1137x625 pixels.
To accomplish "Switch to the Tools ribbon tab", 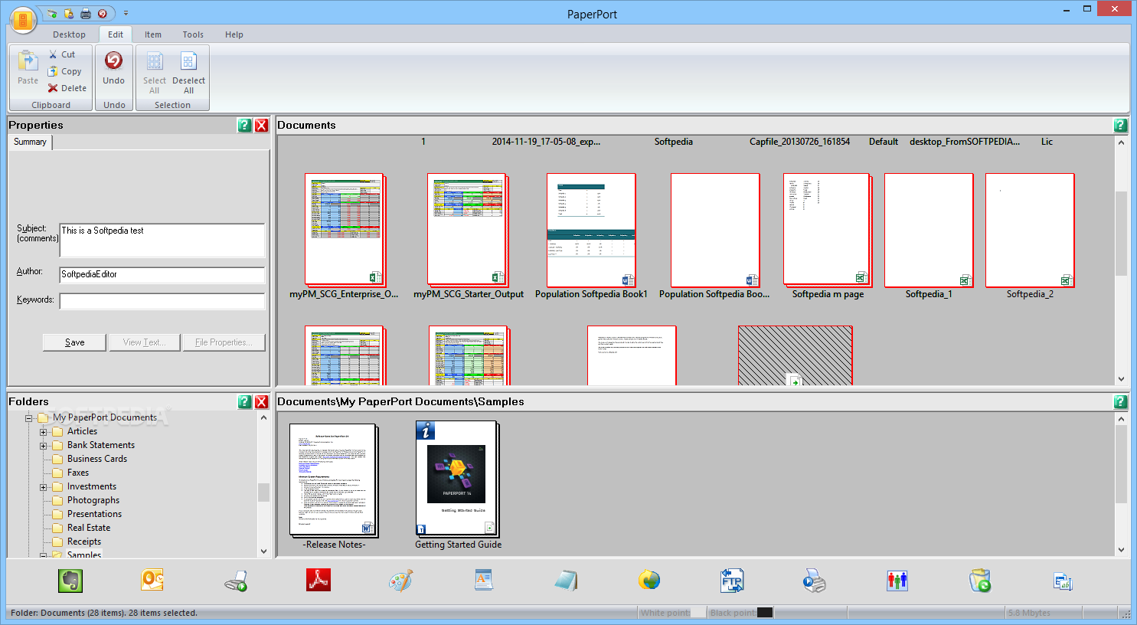I will pos(193,34).
